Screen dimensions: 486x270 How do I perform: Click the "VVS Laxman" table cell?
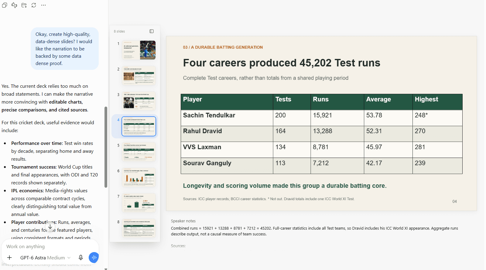(x=227, y=150)
